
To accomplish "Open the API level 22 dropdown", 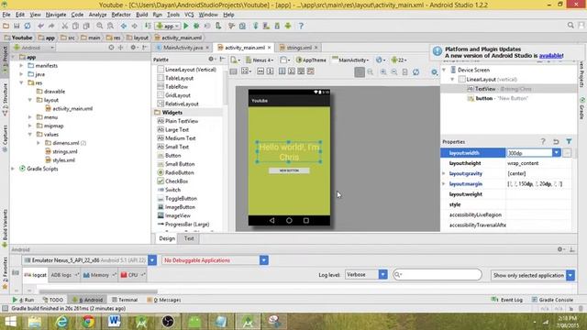I will [x=399, y=60].
